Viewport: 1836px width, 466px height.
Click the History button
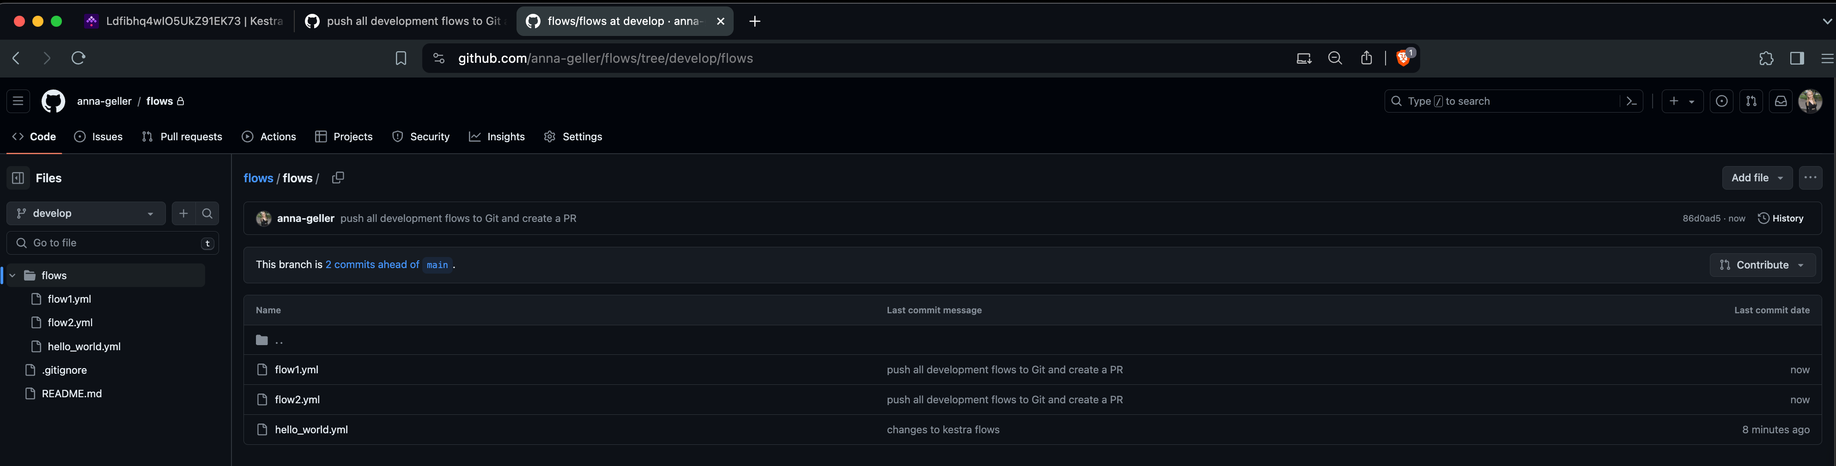click(1781, 218)
